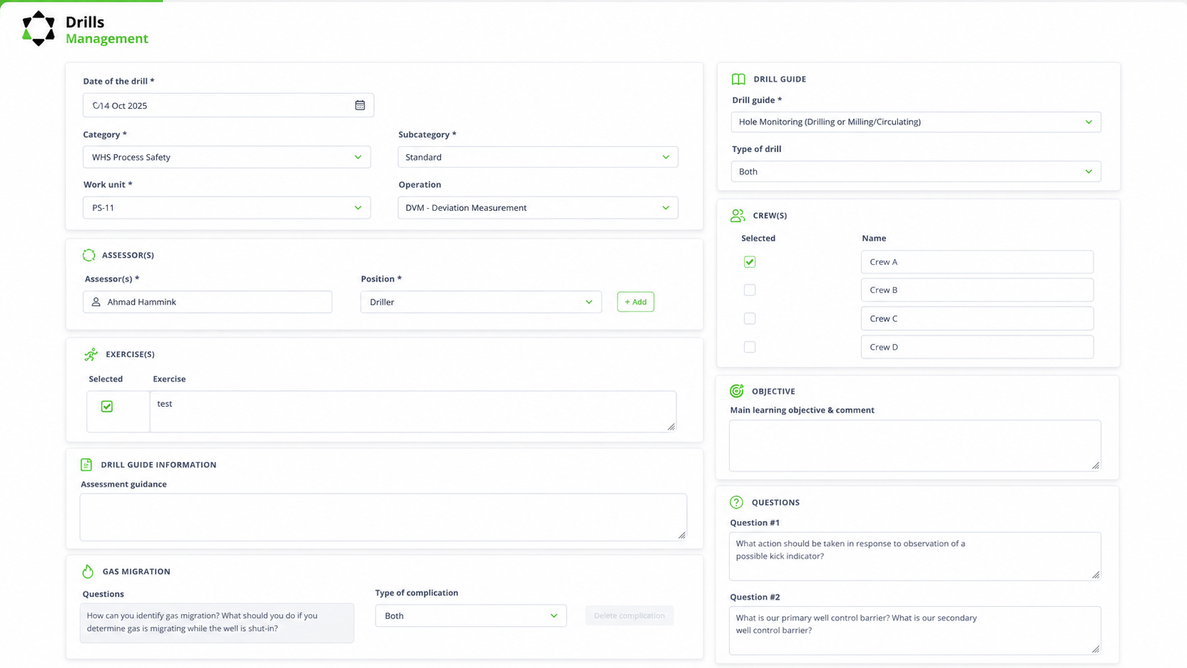Click the Assessor name field Ahmad Hammink
Screen dimensions: 1187x668
pyautogui.click(x=207, y=302)
